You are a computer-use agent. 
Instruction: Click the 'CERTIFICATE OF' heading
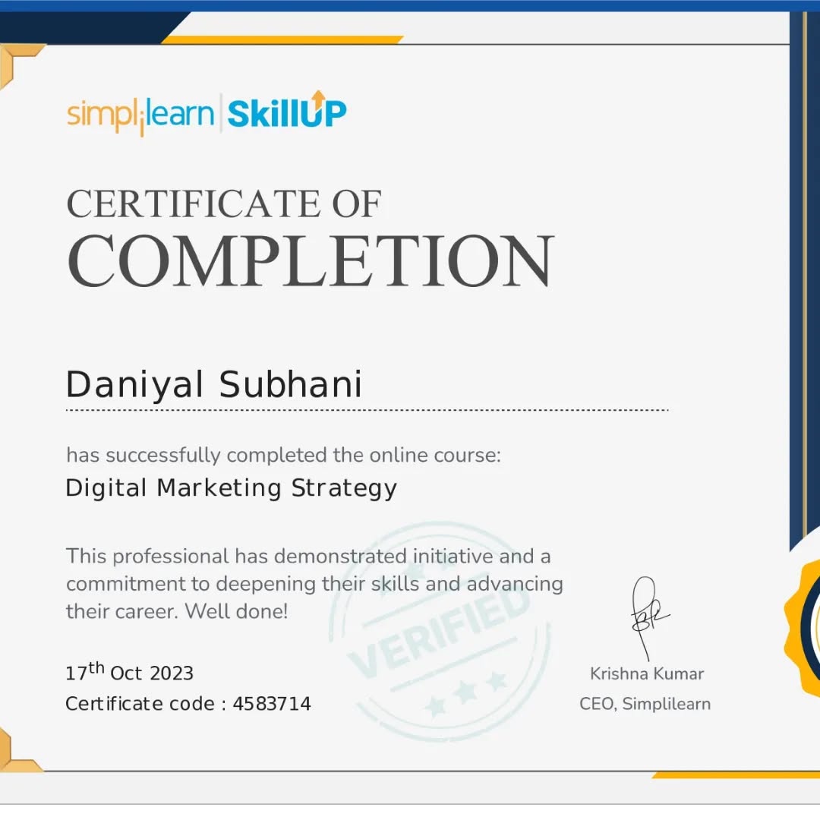(x=224, y=203)
